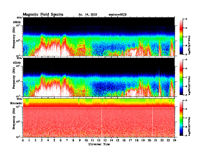208x161 pixels.
Task: Click the "32Hz" label above dH/dt axis
Action: (19, 18)
